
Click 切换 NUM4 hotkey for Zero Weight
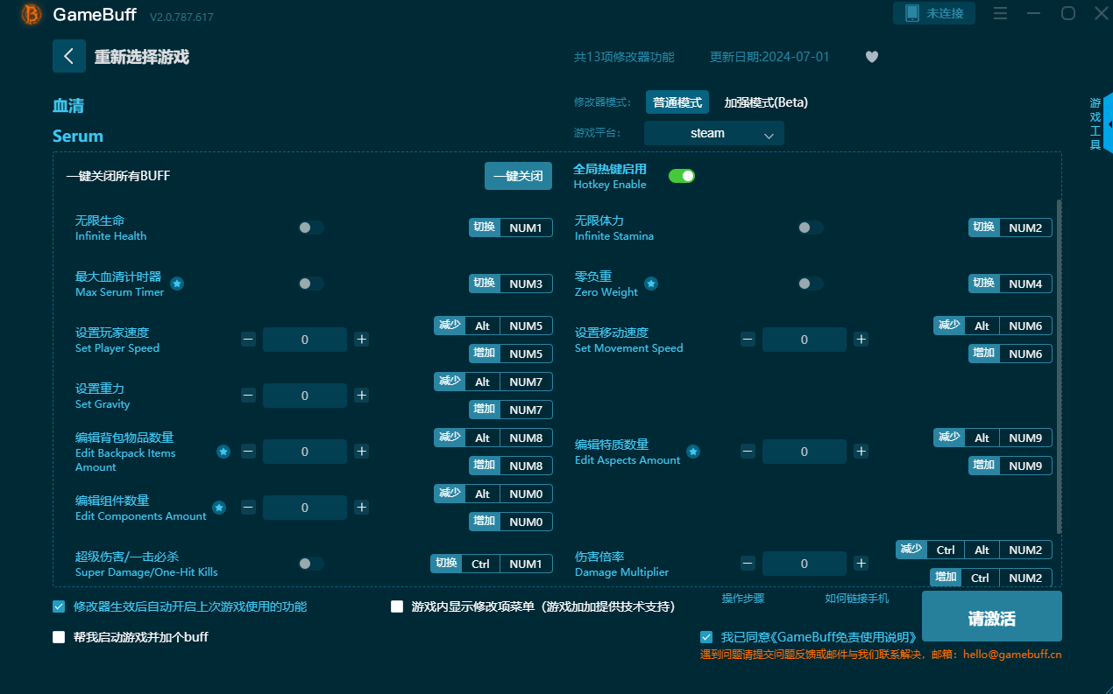[1010, 284]
